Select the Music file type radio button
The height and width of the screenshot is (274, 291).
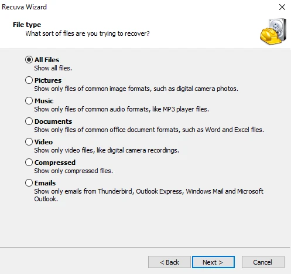pyautogui.click(x=29, y=101)
